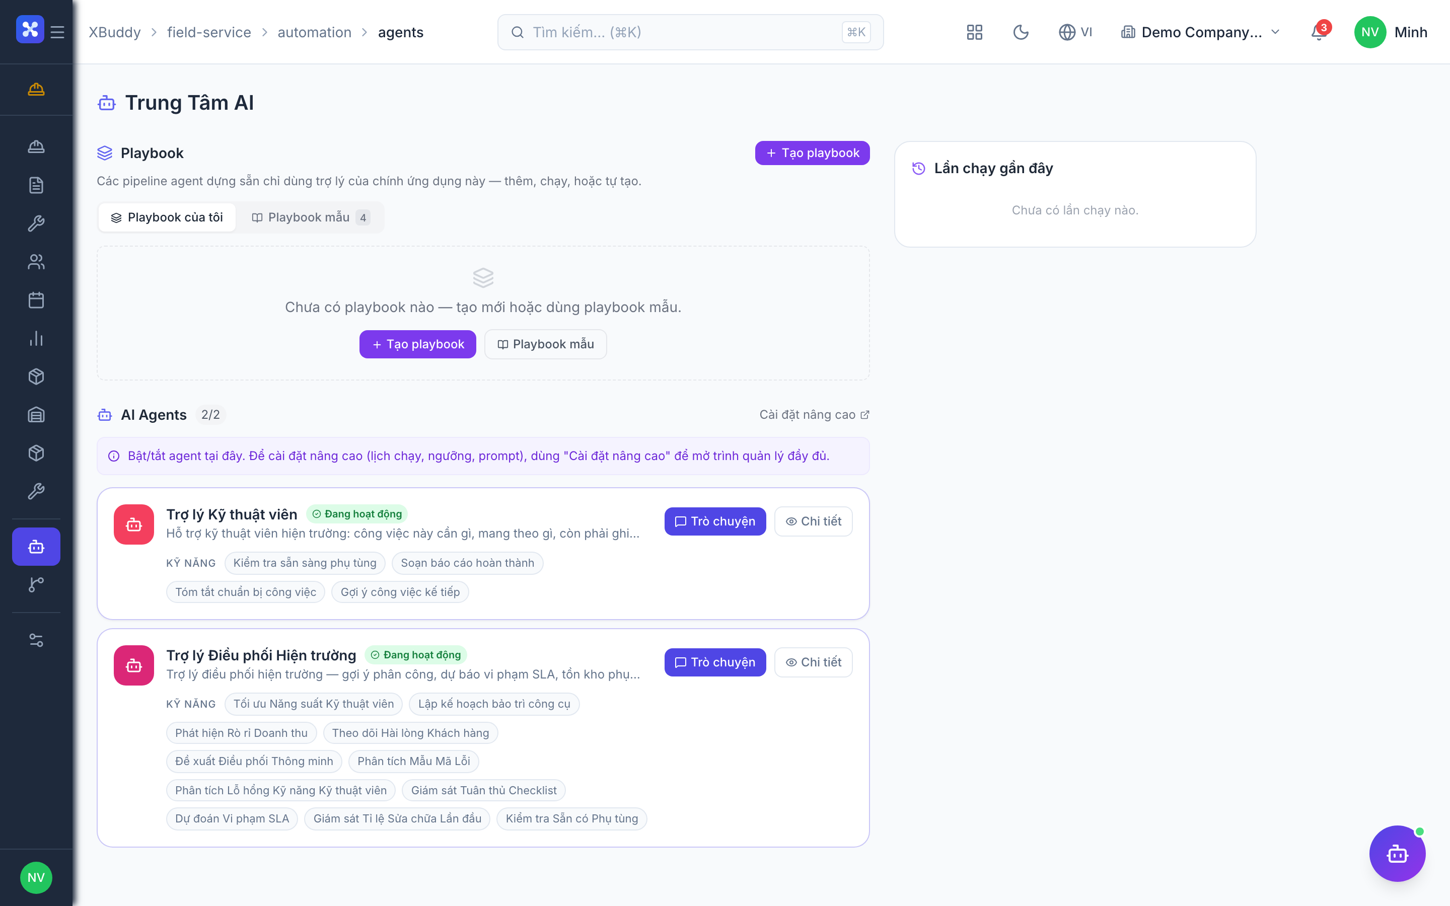Click the Theo dõi Hài lòng Khách hàng skill
This screenshot has height=906, width=1450.
410,733
